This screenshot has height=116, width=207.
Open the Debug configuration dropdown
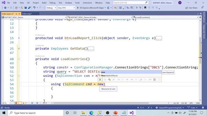pos(51,8)
